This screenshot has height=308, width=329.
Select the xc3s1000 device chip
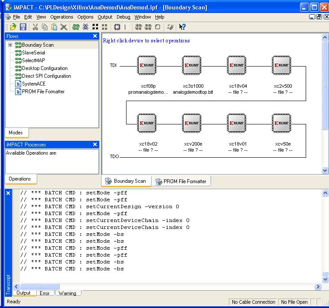click(x=192, y=65)
